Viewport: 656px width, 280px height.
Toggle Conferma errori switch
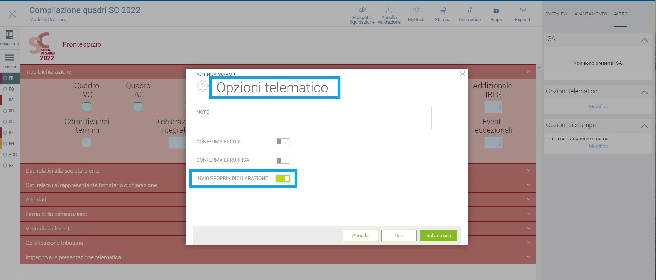pyautogui.click(x=283, y=142)
